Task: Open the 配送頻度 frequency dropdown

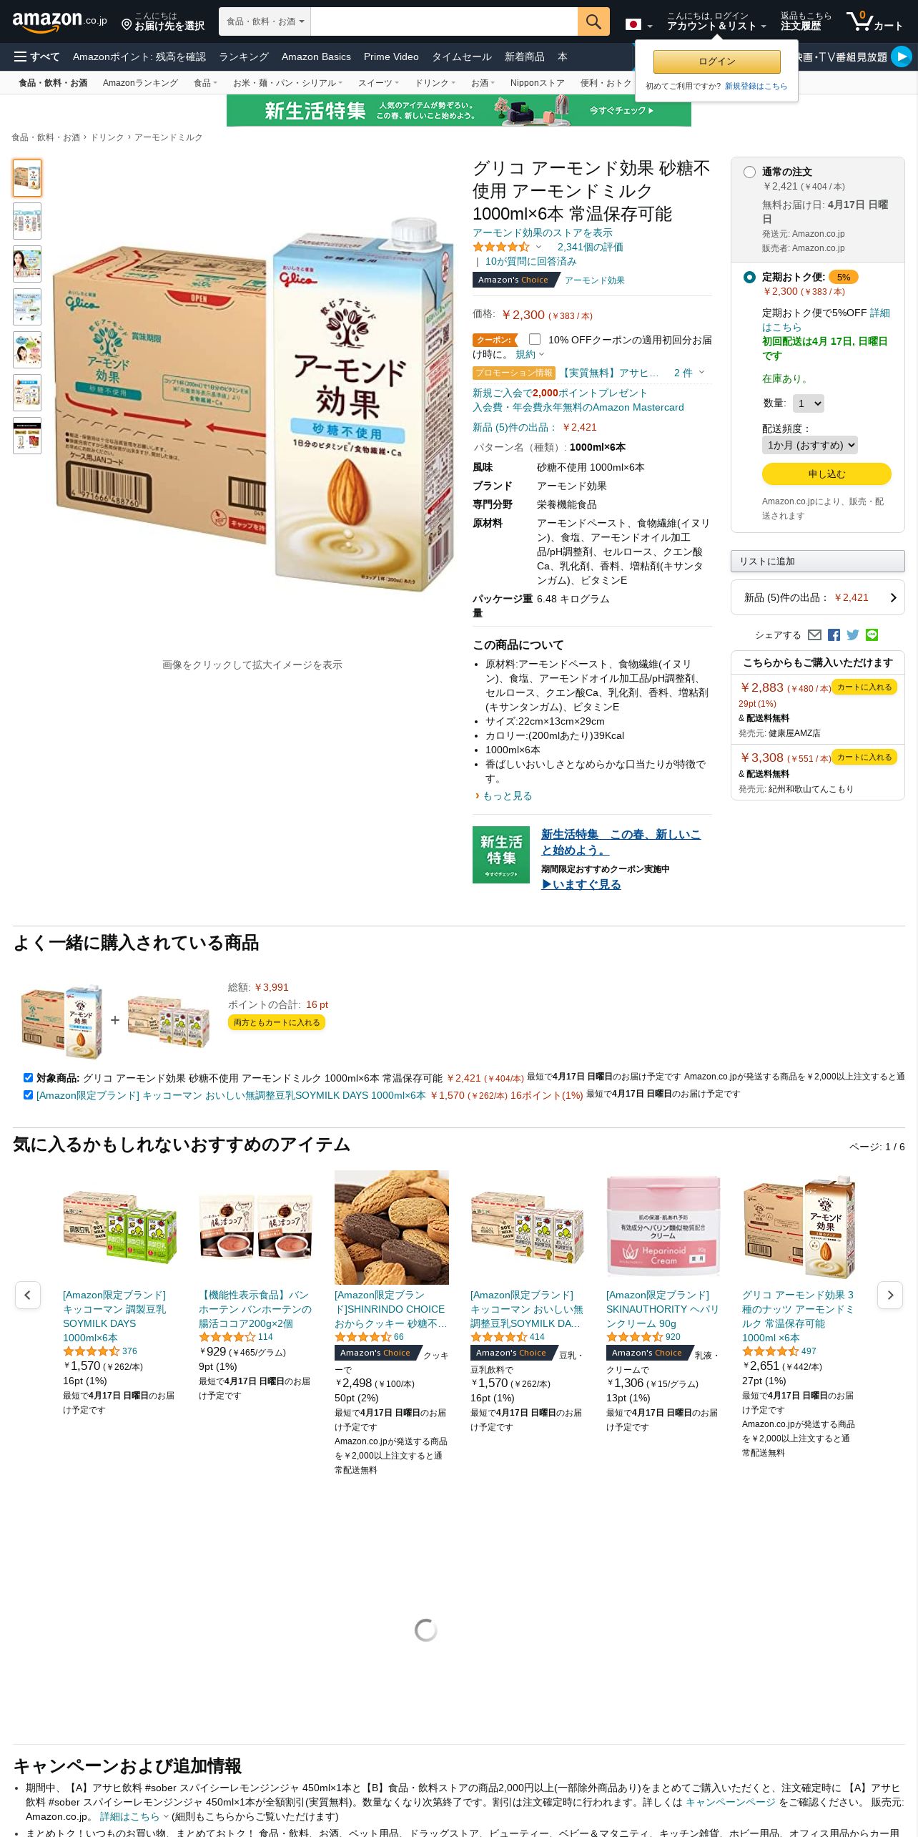Action: [809, 445]
